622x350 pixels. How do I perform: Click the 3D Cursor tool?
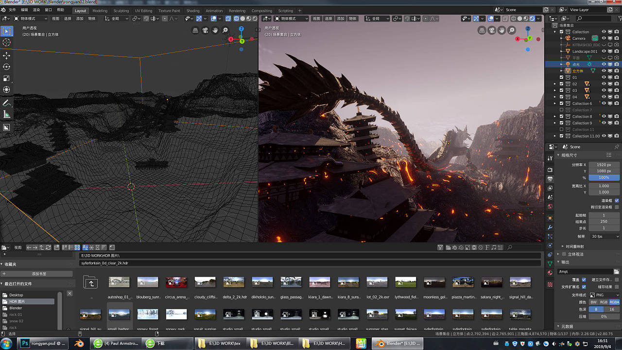[x=7, y=42]
